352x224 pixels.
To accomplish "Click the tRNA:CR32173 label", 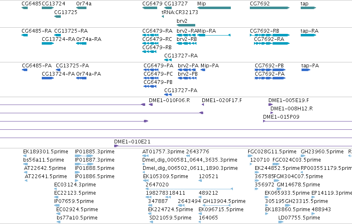I will (x=180, y=12).
